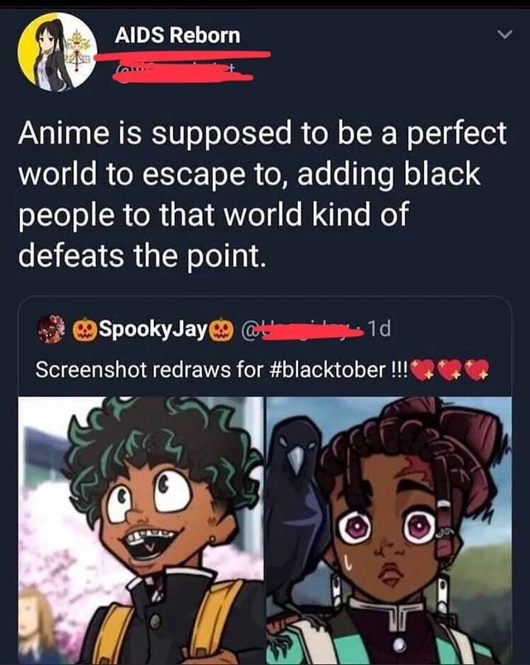Image resolution: width=530 pixels, height=665 pixels.
Task: Open the 1d timestamp of quoted tweet
Action: pos(378,328)
